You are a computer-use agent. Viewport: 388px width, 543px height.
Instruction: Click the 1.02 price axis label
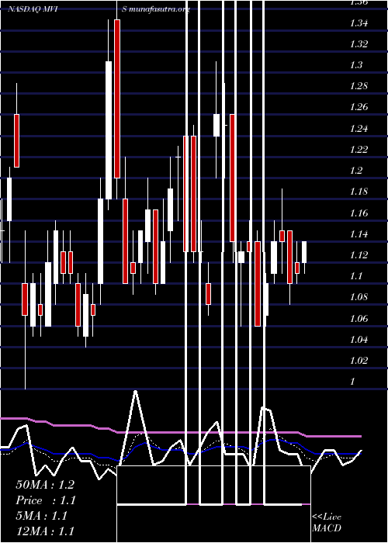coord(359,361)
